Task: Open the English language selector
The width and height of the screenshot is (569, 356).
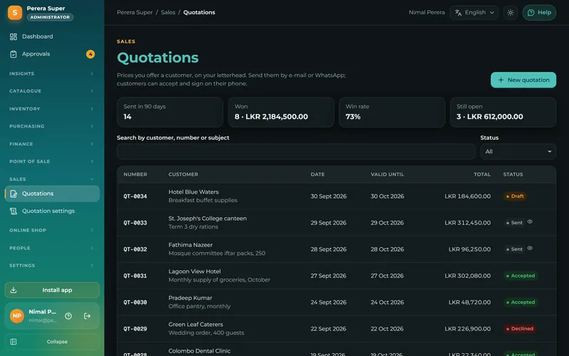Action: point(474,13)
